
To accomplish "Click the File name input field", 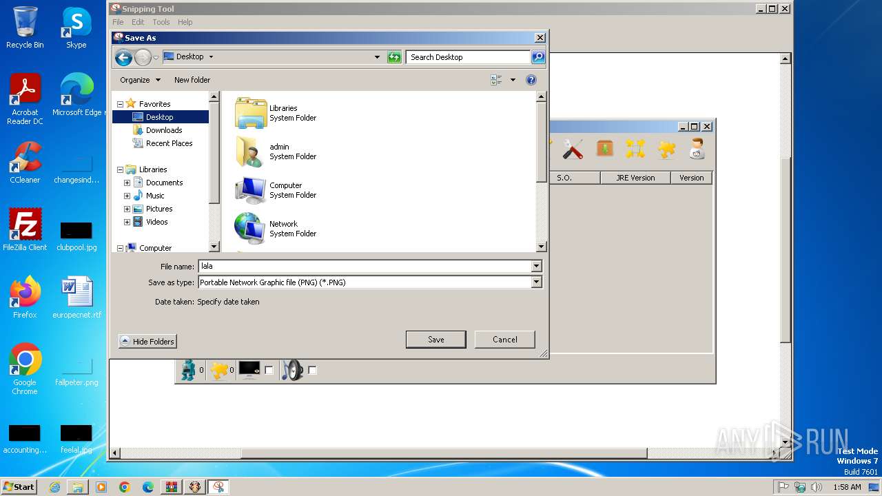I will click(x=365, y=266).
